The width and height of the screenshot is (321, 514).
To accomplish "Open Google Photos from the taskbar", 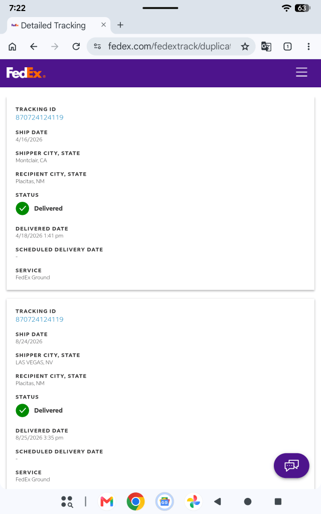I will pyautogui.click(x=193, y=501).
